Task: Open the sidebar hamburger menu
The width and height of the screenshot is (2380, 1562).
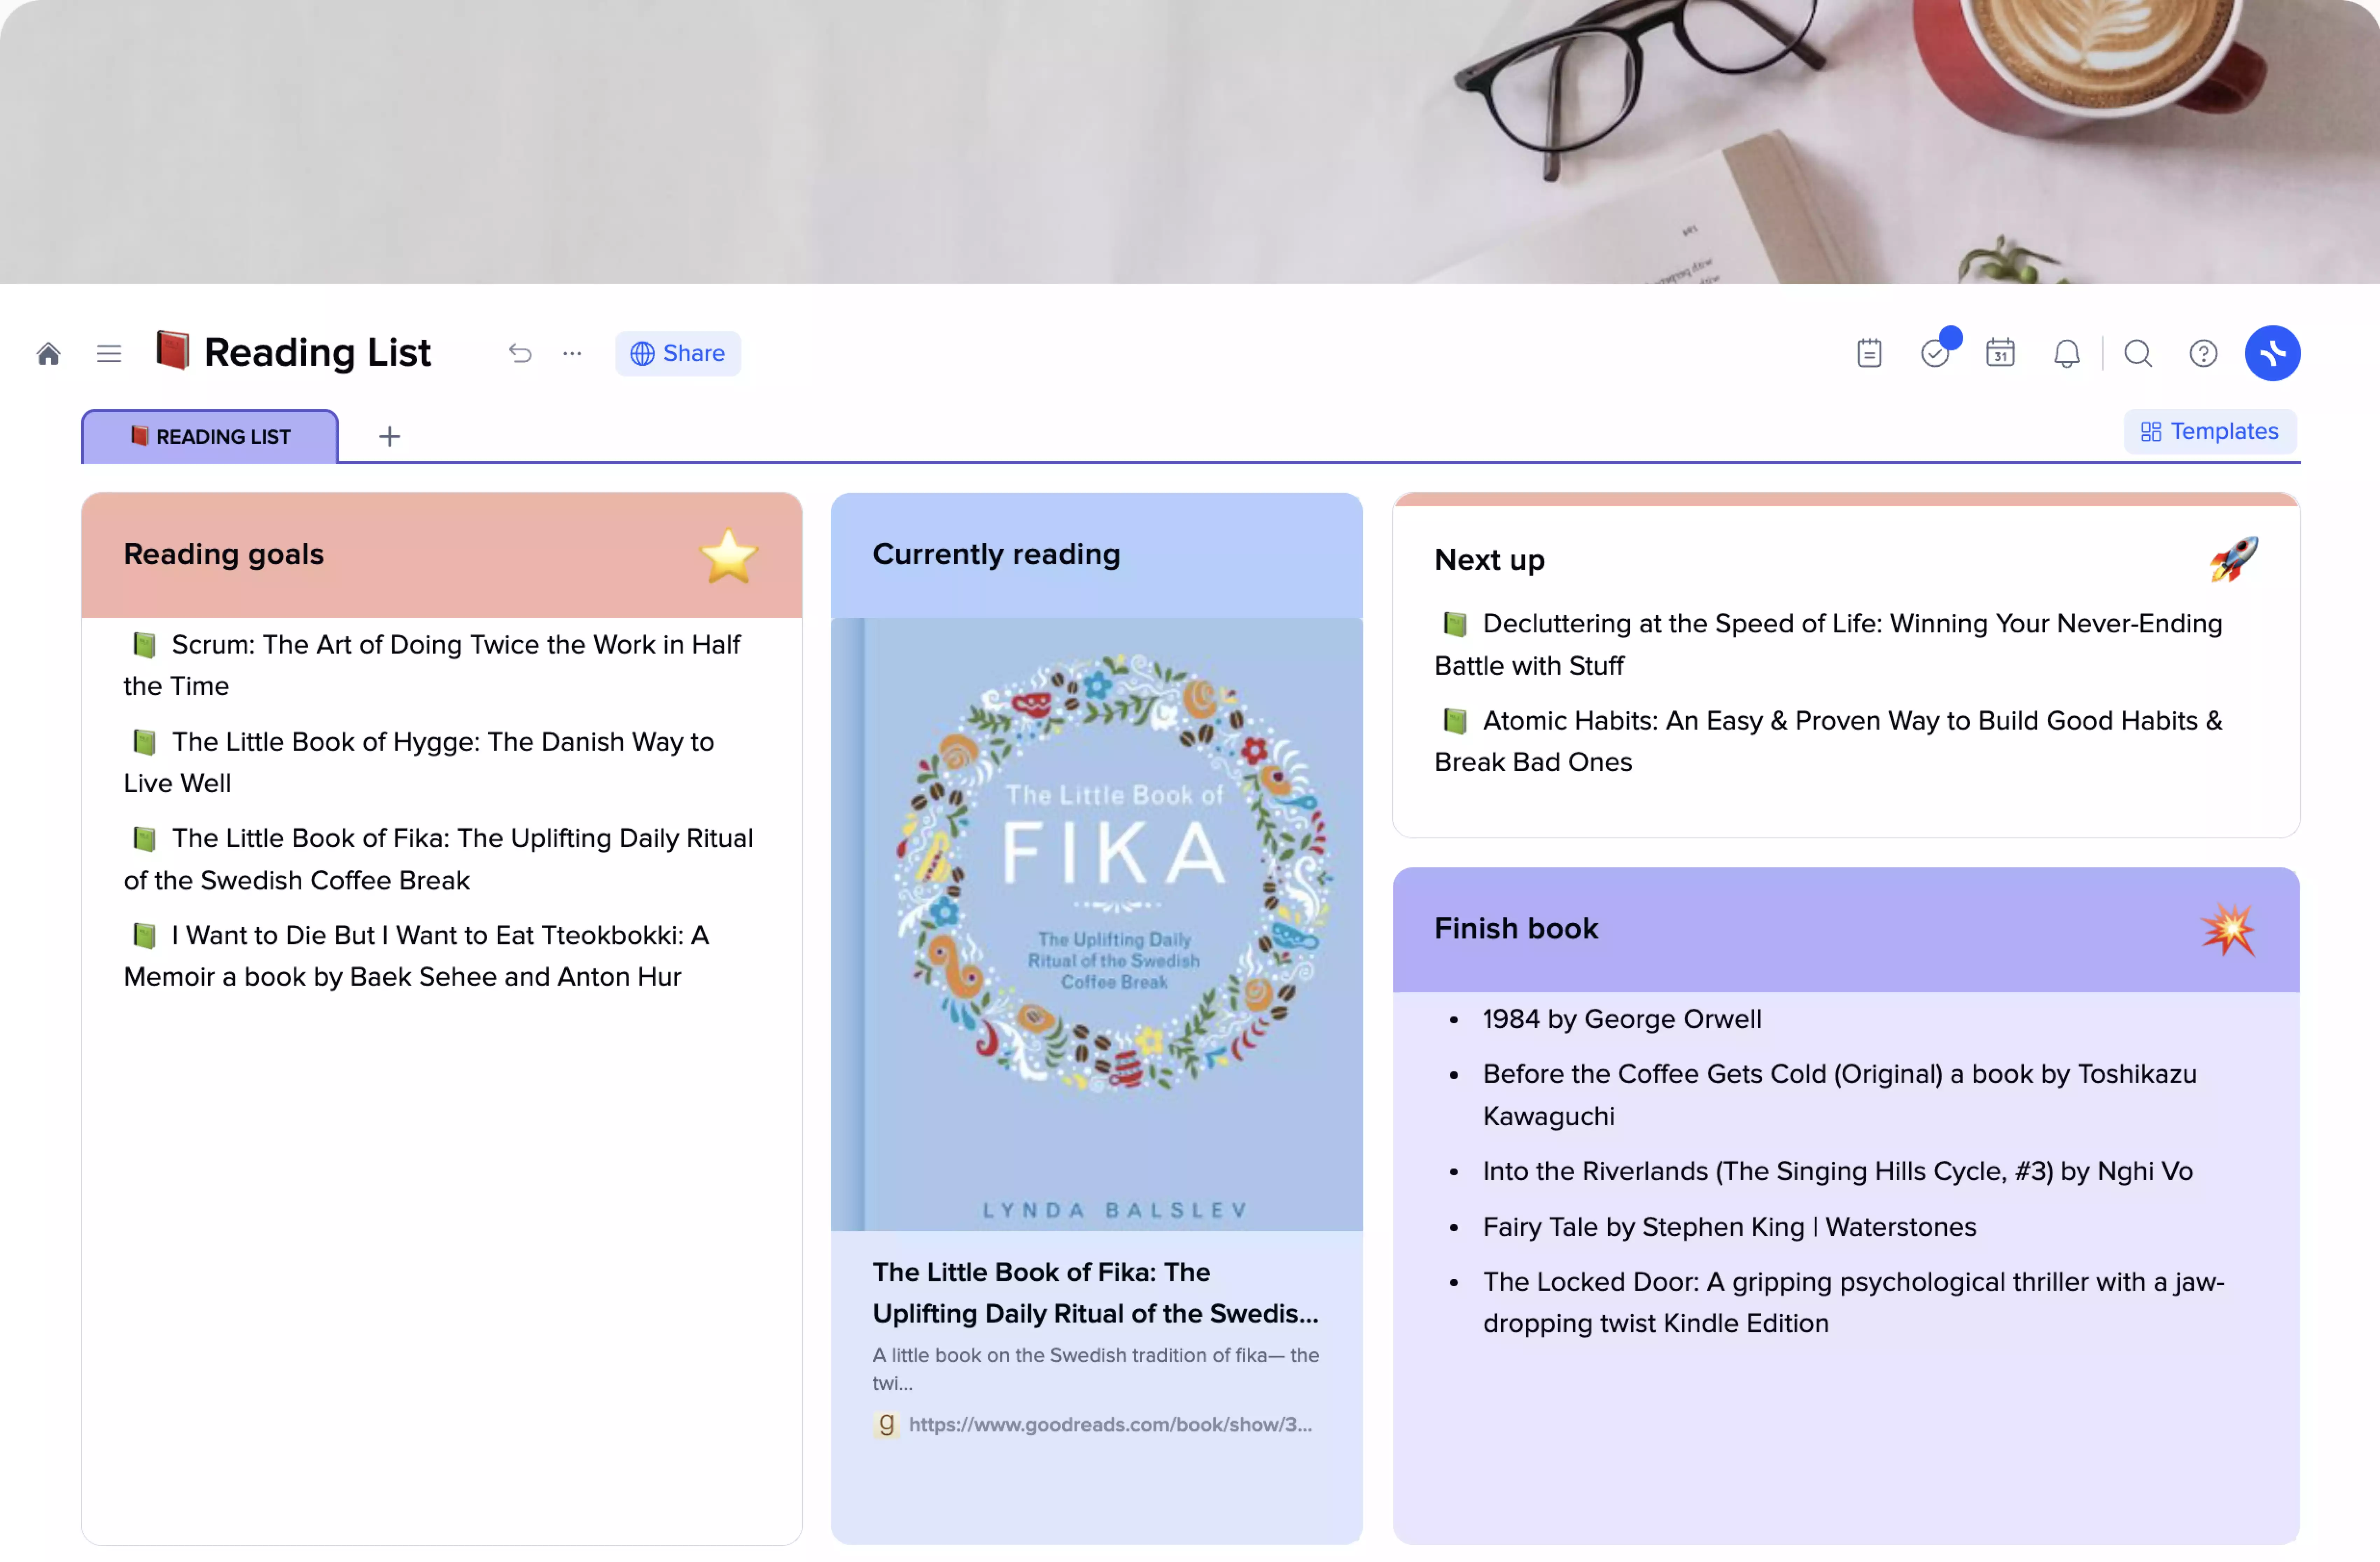Action: click(x=108, y=353)
